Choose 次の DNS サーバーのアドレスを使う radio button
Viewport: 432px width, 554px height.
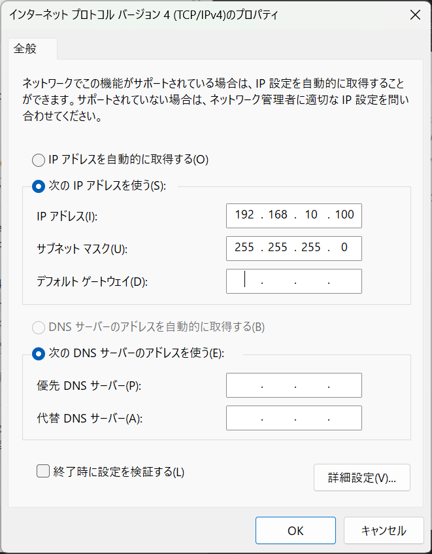[40, 353]
